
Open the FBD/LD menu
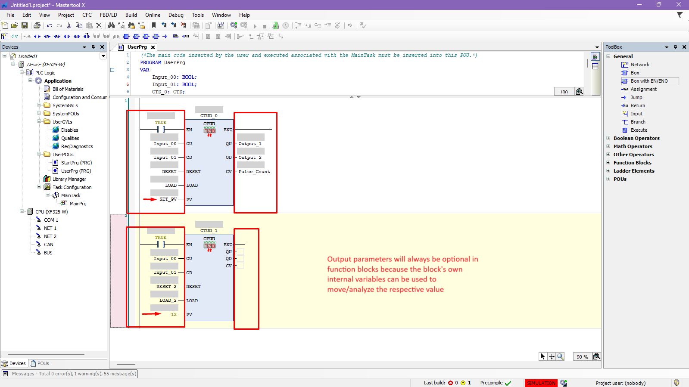[108, 15]
